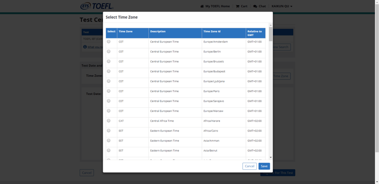This screenshot has width=379, height=184.
Task: Choose the Europe/Paris radio button
Action: (109, 91)
